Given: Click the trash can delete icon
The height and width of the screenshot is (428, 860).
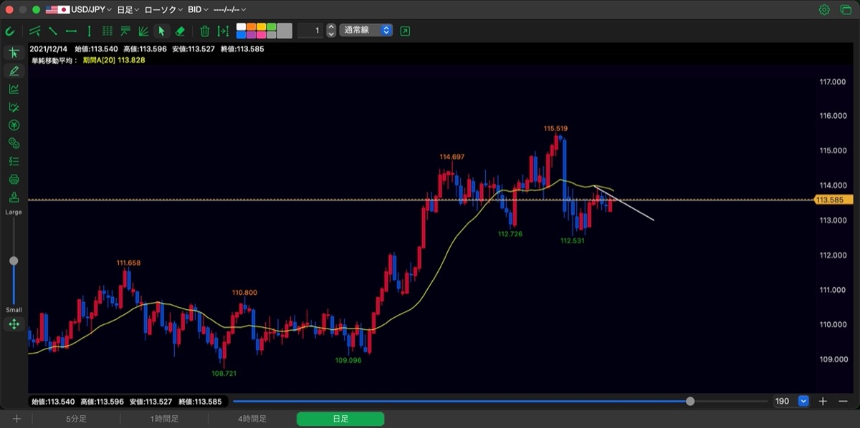Looking at the screenshot, I should tap(205, 31).
